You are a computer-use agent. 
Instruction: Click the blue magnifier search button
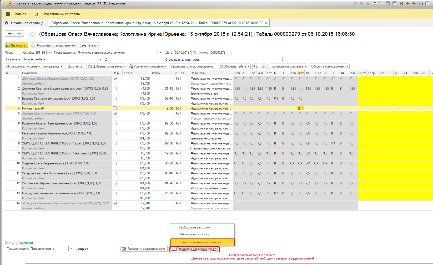255,66
